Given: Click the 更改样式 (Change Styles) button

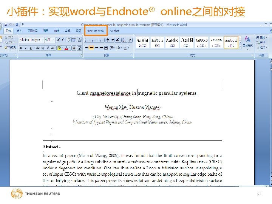Looking at the screenshot, I should point(247,42).
